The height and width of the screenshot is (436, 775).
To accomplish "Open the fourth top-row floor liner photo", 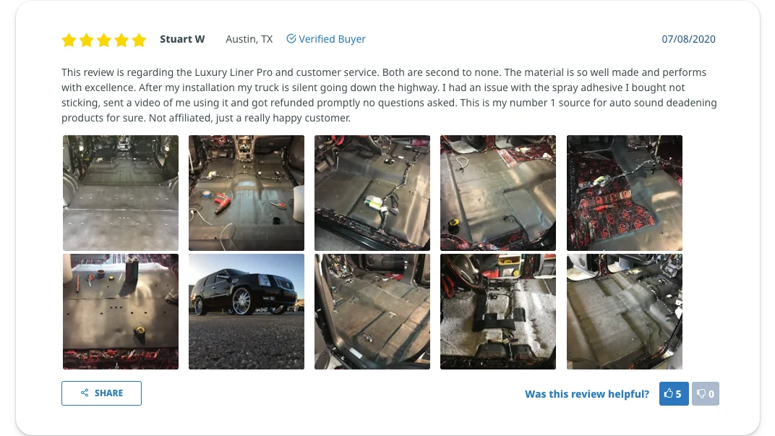I will pos(498,193).
